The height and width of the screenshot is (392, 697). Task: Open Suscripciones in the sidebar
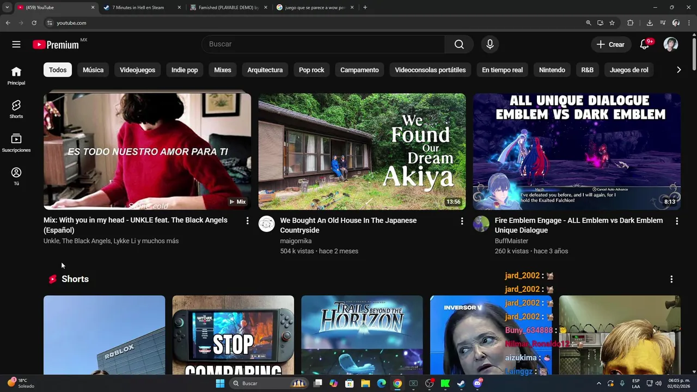click(16, 143)
